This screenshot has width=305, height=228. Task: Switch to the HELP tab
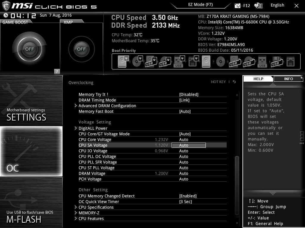258,79
